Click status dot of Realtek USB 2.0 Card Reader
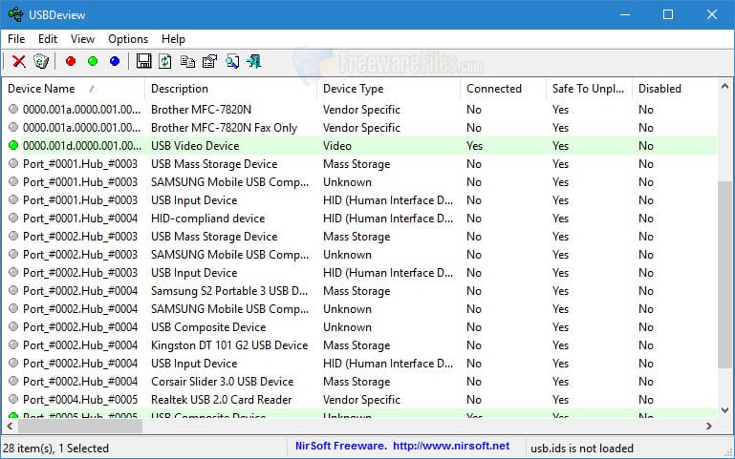 [x=13, y=399]
